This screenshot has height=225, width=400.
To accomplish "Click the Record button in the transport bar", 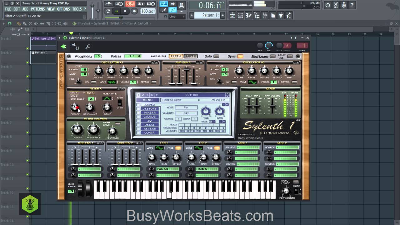I will click(x=134, y=11).
